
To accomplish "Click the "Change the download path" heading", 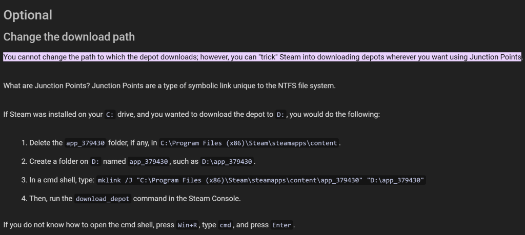I will tap(69, 37).
